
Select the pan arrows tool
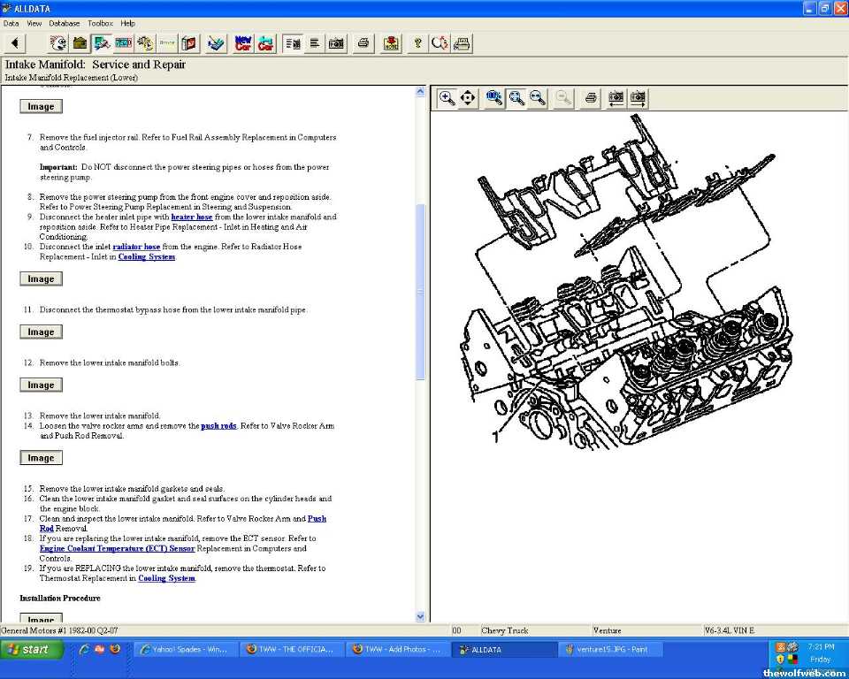click(x=468, y=98)
